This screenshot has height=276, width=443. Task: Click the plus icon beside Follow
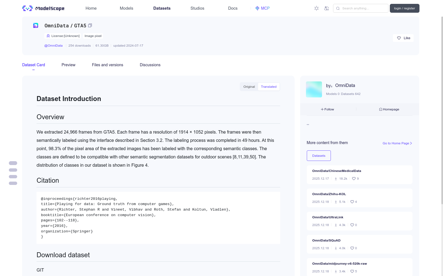(x=322, y=109)
